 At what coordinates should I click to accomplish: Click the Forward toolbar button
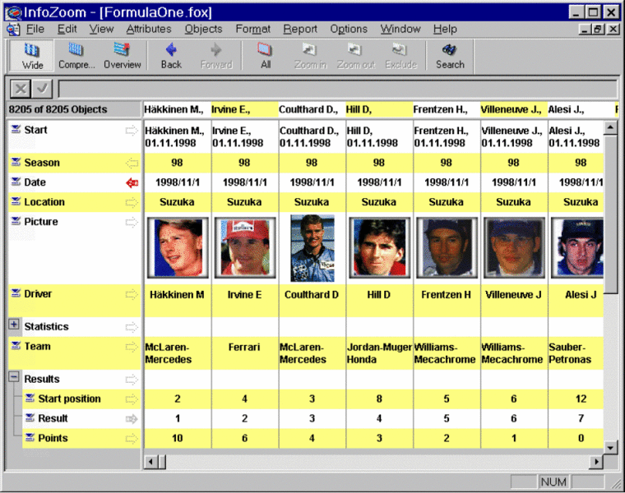pos(216,56)
